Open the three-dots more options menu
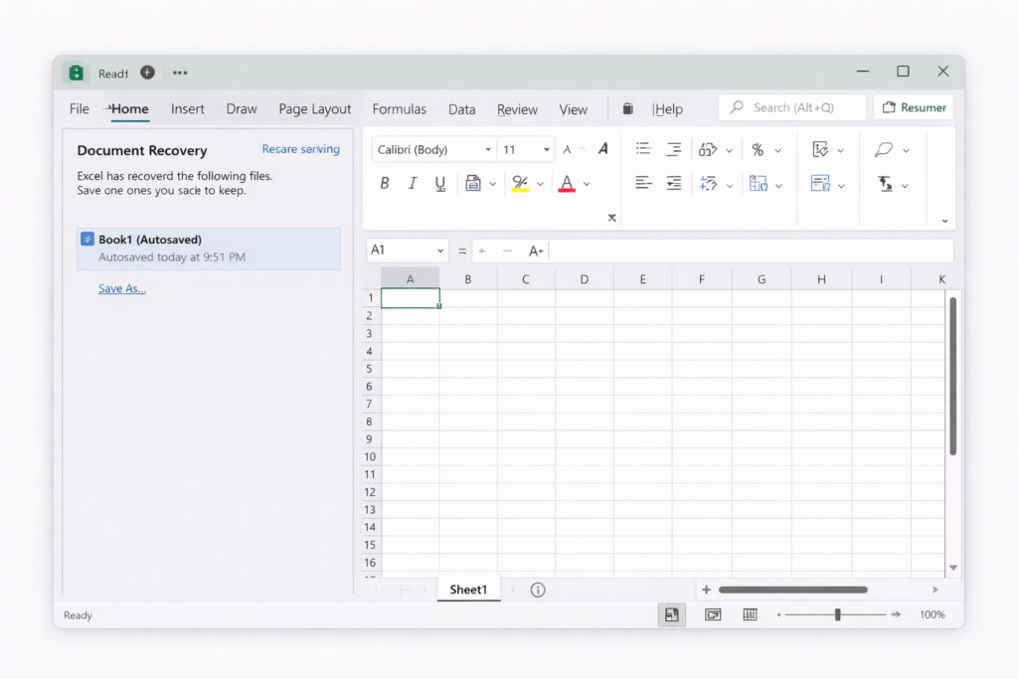The height and width of the screenshot is (679, 1018). pos(180,73)
